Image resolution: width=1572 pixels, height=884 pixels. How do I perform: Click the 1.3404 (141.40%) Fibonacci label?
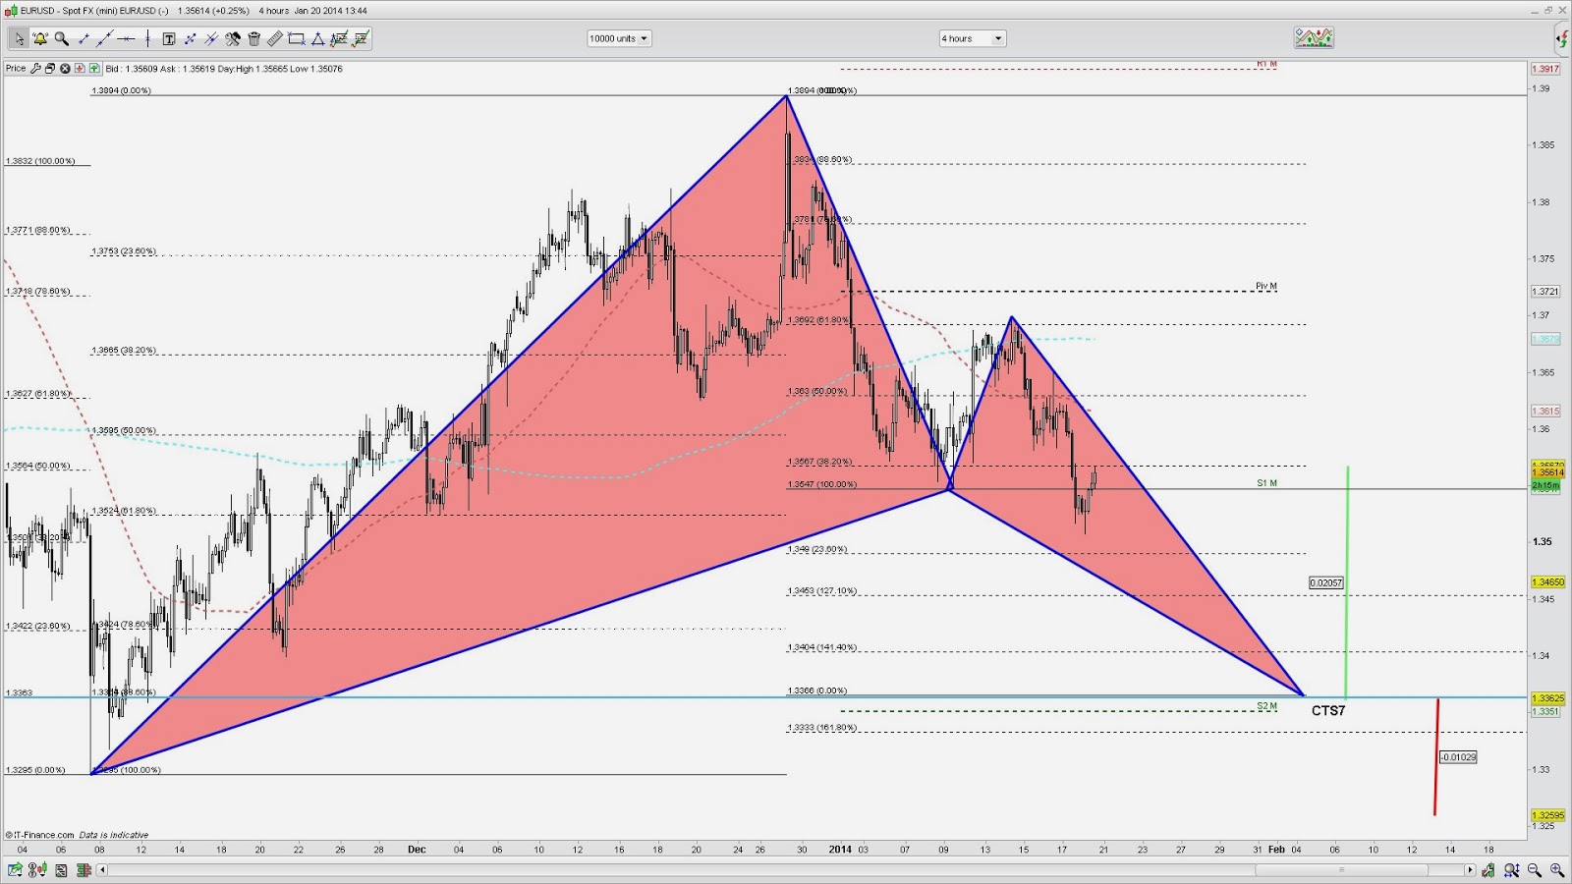tap(822, 647)
